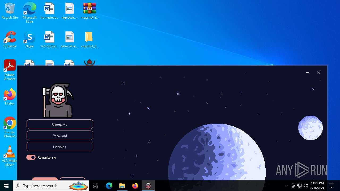Select the ownerslive image file icon
This screenshot has width=340, height=191.
(69, 40)
